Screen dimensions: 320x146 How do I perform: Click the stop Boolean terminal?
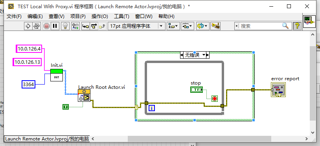pos(196,90)
